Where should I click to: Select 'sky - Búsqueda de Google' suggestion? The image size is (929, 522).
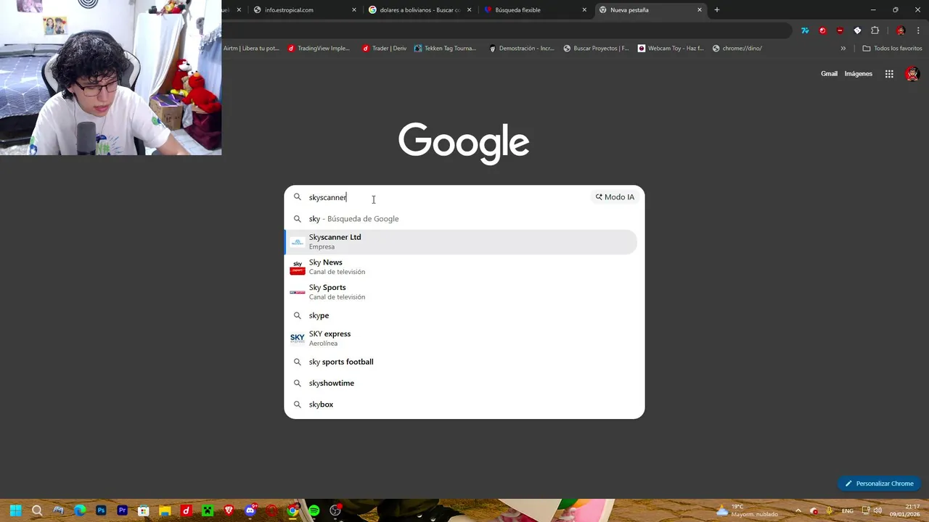461,219
